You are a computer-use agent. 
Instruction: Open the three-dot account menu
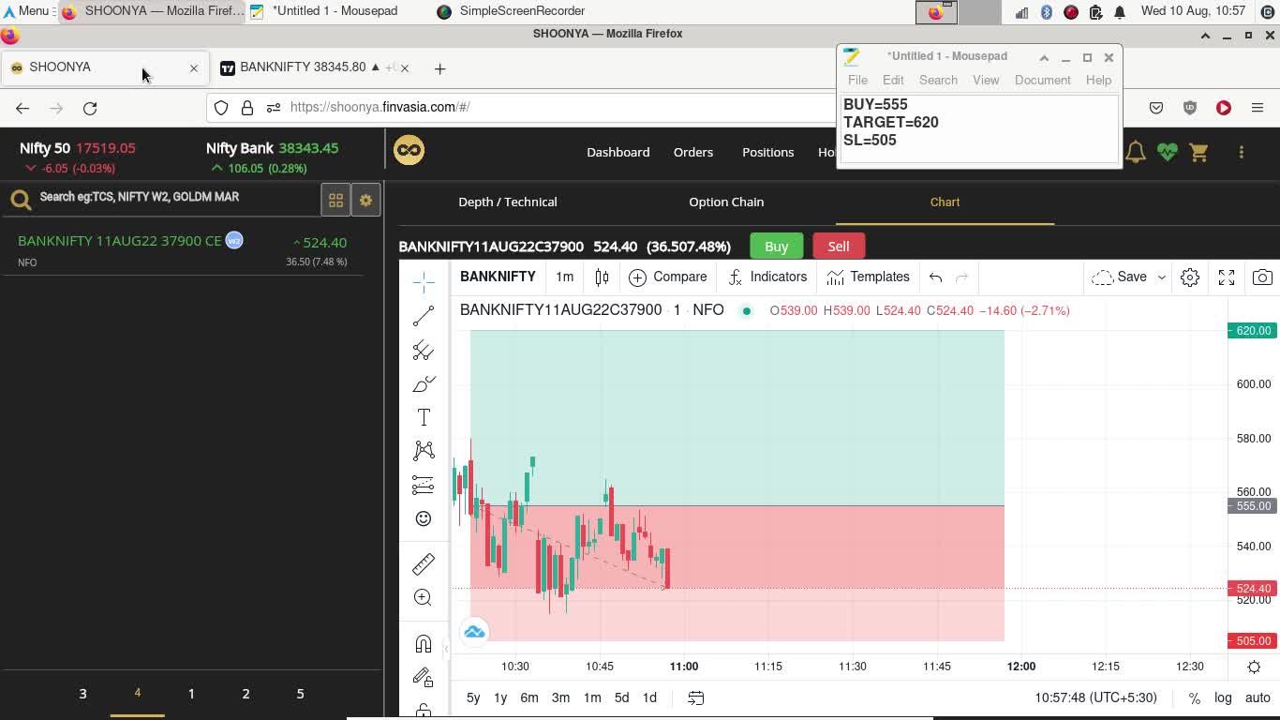[x=1242, y=152]
